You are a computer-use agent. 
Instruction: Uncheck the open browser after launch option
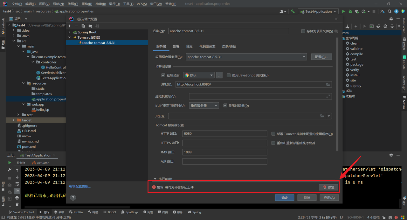click(163, 75)
